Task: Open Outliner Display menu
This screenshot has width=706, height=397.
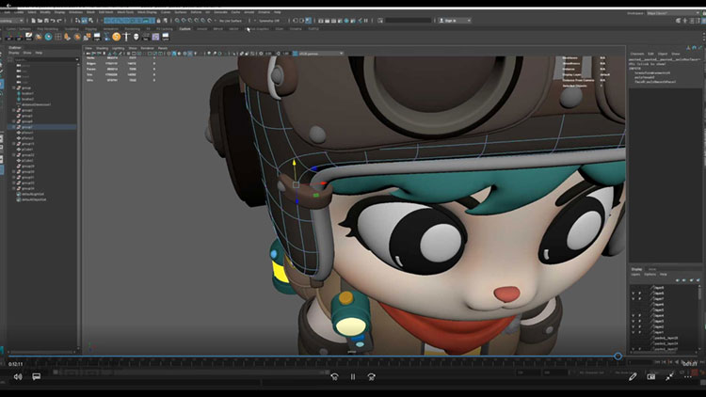Action: [12, 53]
